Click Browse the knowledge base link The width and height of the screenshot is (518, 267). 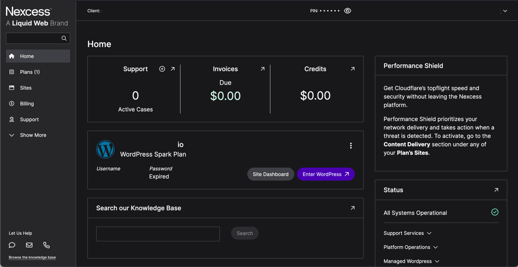(32, 257)
